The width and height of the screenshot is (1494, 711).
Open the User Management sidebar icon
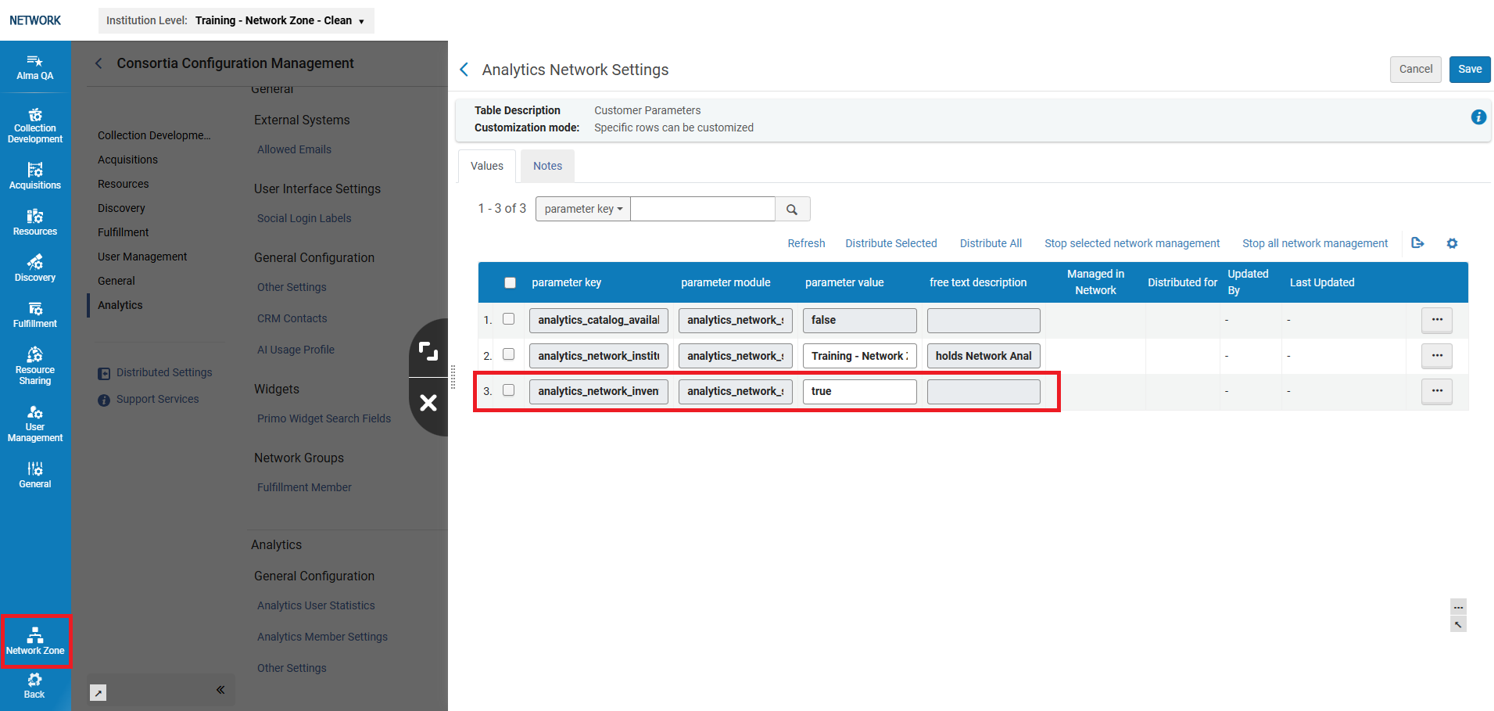point(35,423)
